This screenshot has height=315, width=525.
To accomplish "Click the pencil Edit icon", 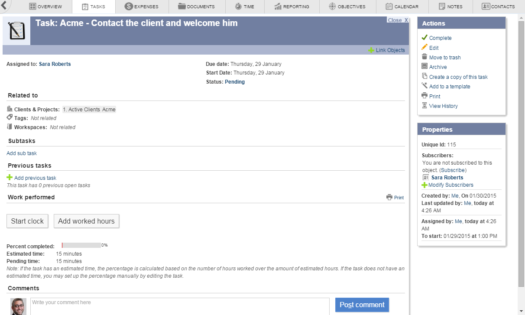I will [x=425, y=47].
